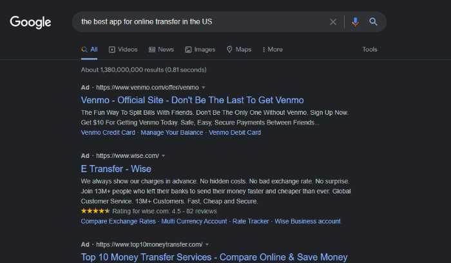Open the Venmo Credit Card sitelink
Image resolution: width=451 pixels, height=263 pixels.
pyautogui.click(x=108, y=133)
